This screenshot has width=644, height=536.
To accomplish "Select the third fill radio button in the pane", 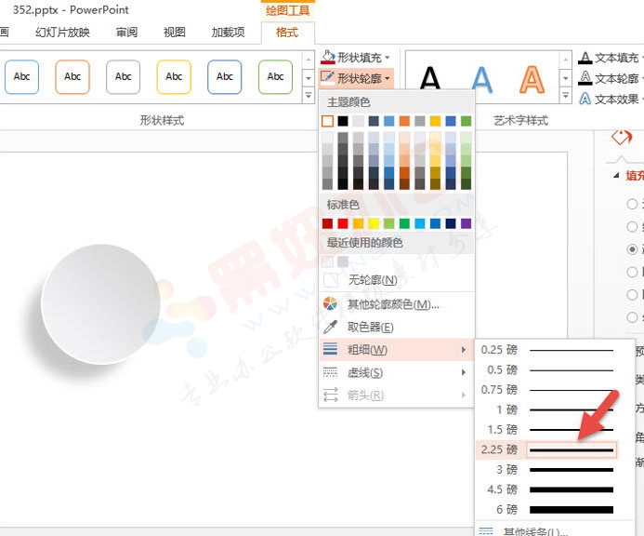I will (x=633, y=249).
